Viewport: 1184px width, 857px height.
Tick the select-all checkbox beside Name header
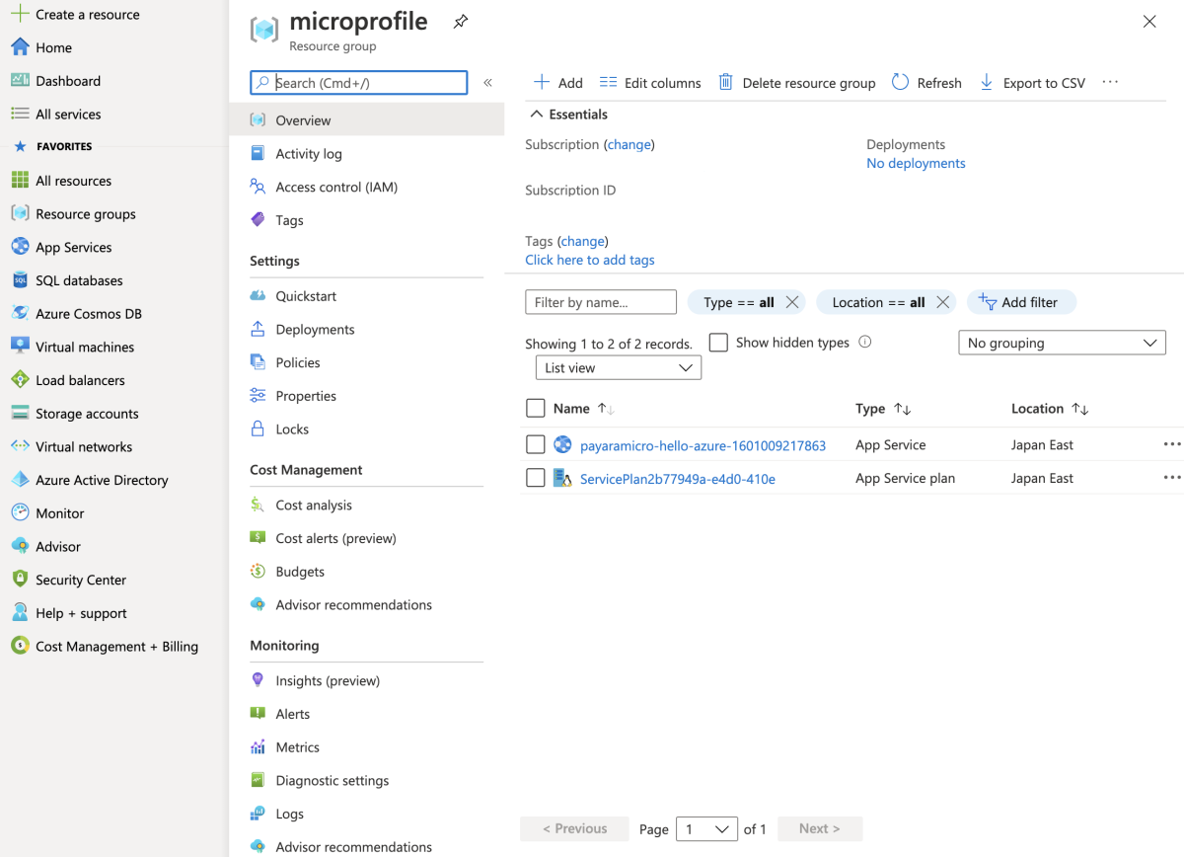pos(535,408)
